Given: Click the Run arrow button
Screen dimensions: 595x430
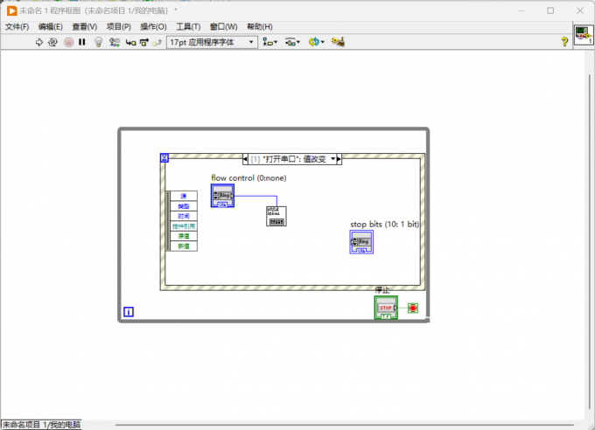Looking at the screenshot, I should pos(39,42).
